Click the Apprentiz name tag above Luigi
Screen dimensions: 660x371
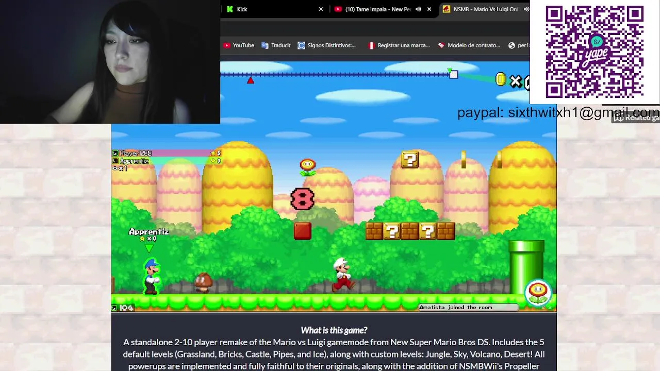point(149,232)
